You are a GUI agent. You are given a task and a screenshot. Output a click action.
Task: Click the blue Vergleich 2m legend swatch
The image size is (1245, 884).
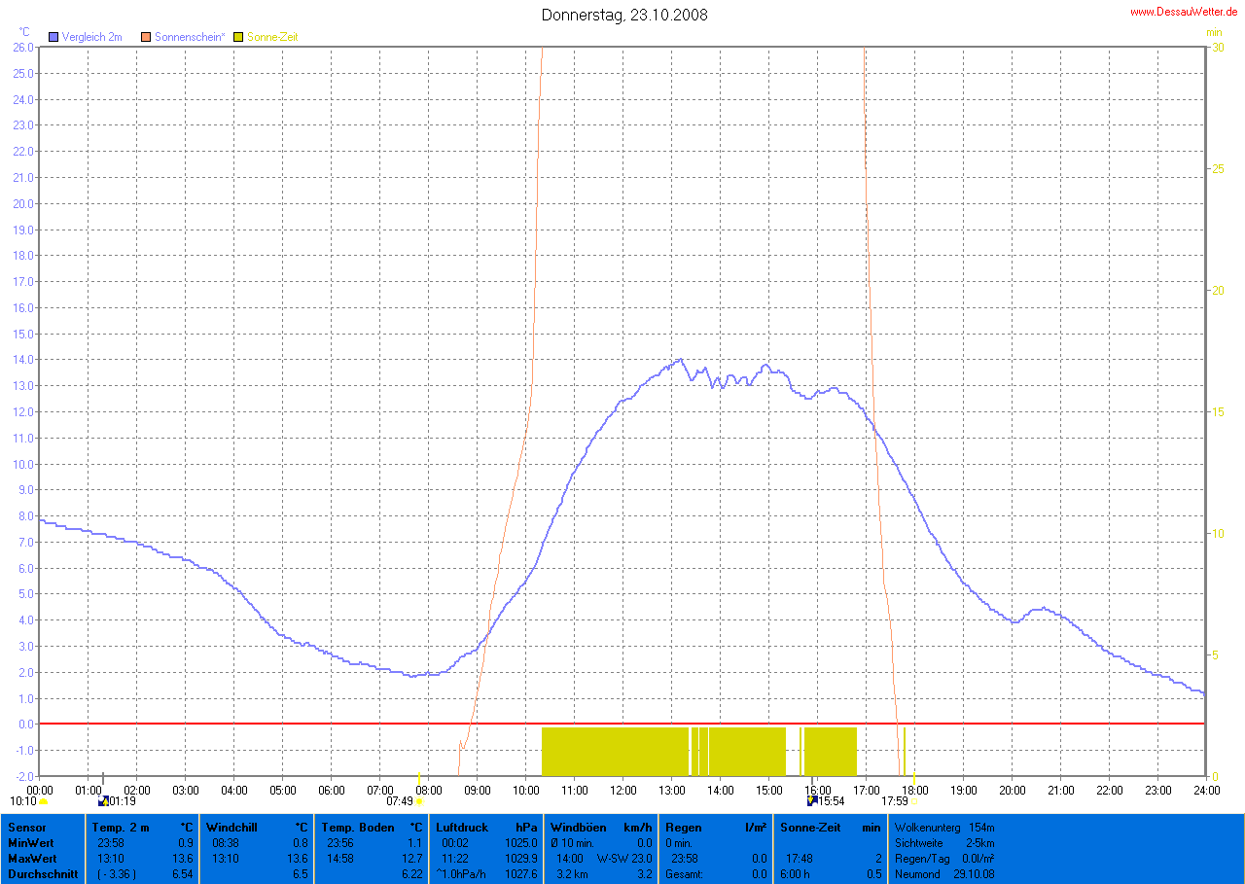point(53,37)
